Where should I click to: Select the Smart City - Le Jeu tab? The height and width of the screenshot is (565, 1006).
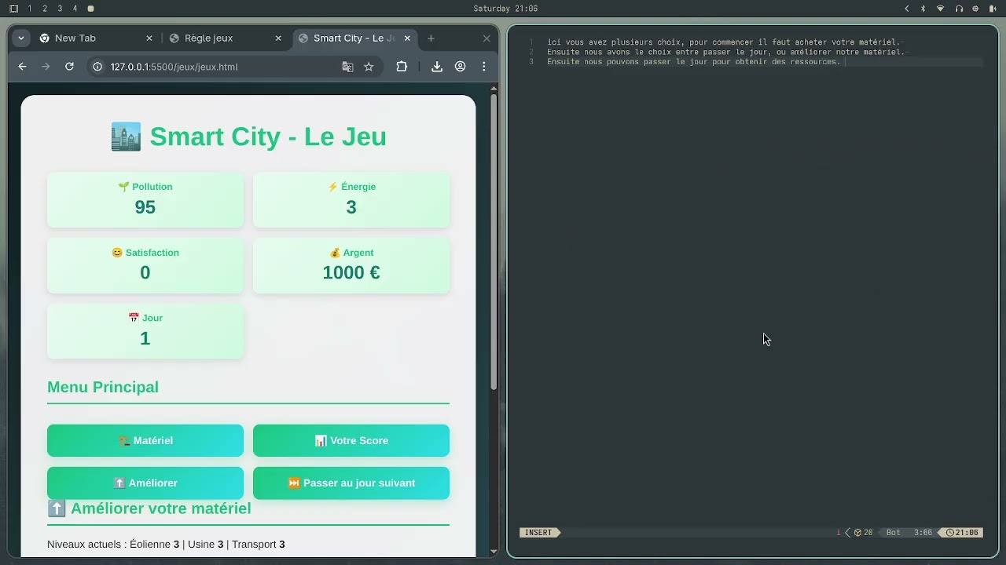[x=354, y=38]
